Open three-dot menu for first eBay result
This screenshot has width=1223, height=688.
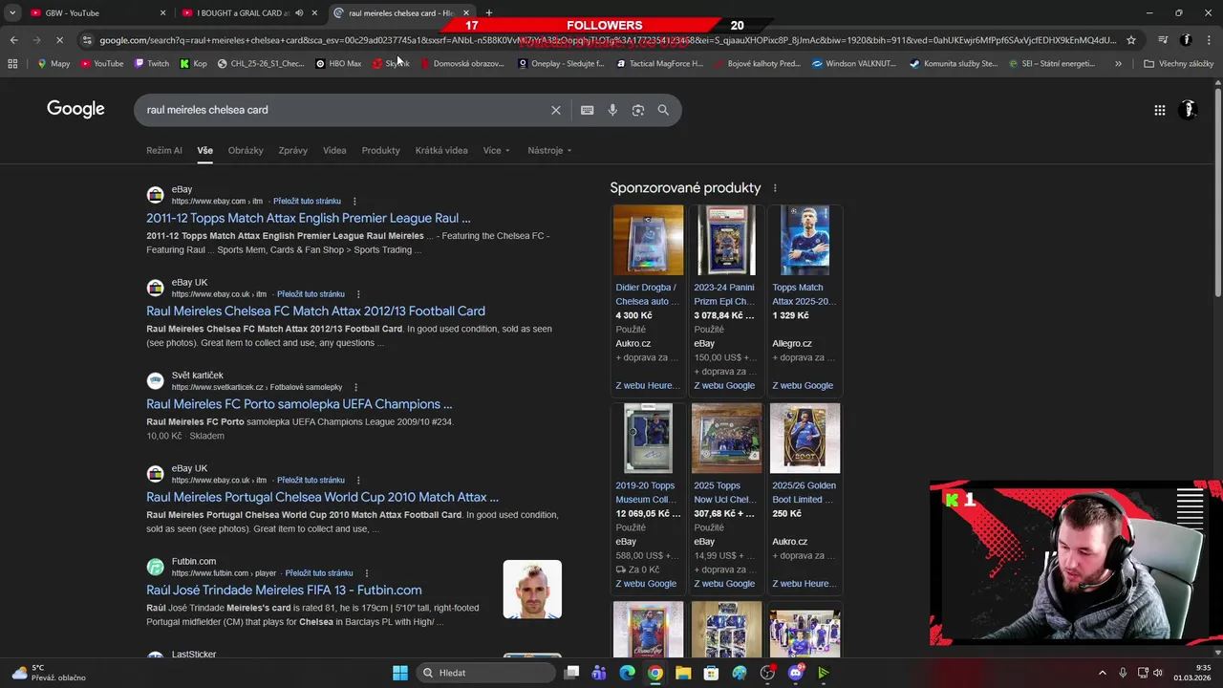tap(354, 202)
